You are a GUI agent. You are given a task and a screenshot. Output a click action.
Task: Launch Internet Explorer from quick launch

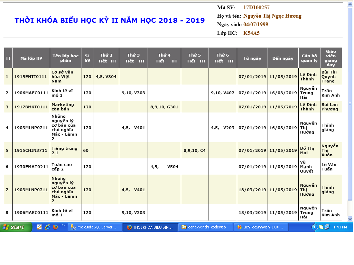pos(47,227)
